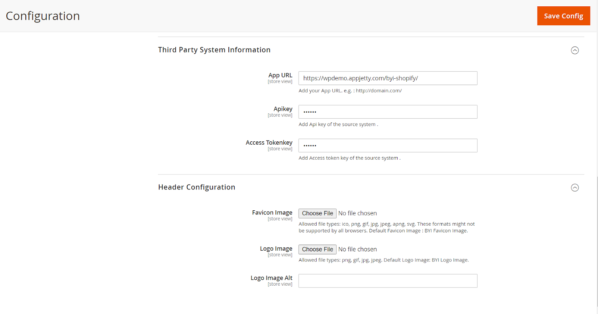Click the Logo Image label text
The height and width of the screenshot is (314, 598).
[x=276, y=249]
